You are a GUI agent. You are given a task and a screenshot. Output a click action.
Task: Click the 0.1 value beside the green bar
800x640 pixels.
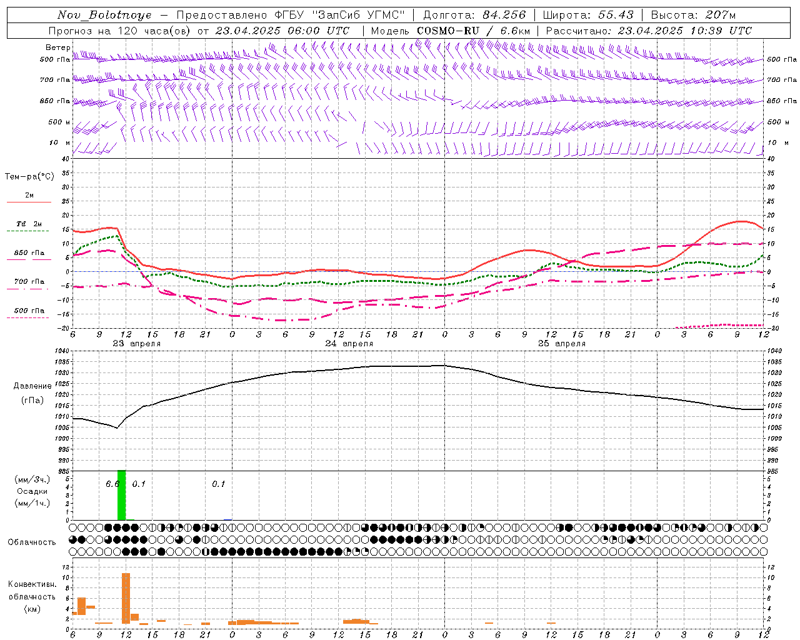pyautogui.click(x=139, y=484)
